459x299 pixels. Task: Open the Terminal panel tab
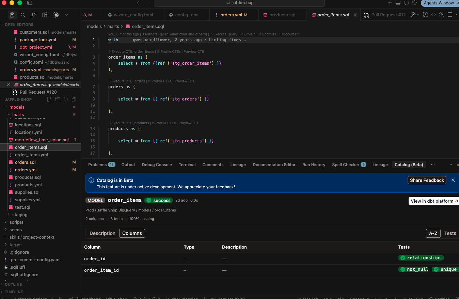point(187,164)
